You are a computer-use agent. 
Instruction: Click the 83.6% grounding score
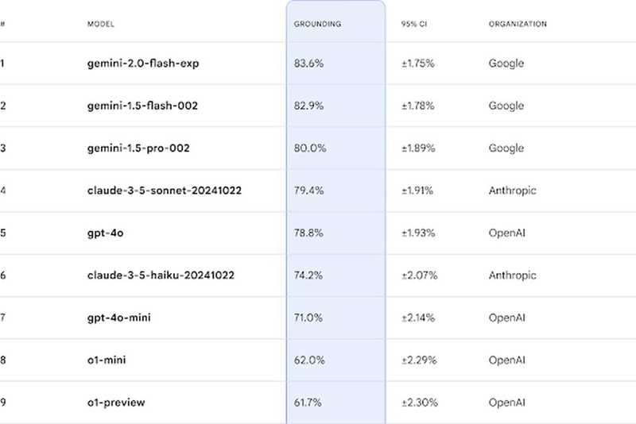[308, 64]
